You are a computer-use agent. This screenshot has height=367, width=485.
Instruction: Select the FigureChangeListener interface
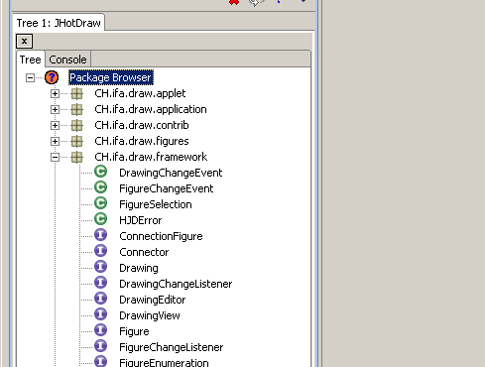tap(172, 347)
